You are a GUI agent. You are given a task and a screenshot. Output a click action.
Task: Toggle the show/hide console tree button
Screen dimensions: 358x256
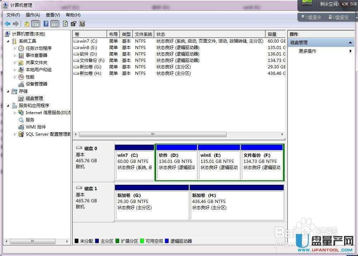point(35,24)
